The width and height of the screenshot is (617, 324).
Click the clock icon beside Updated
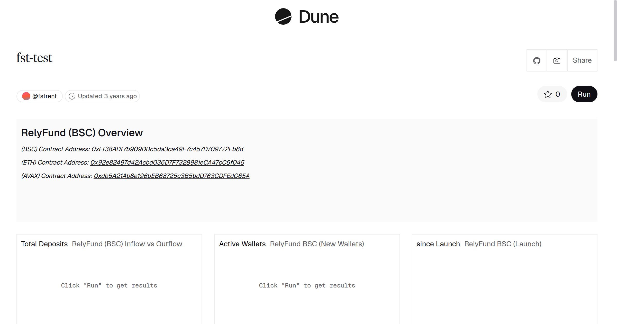point(72,96)
